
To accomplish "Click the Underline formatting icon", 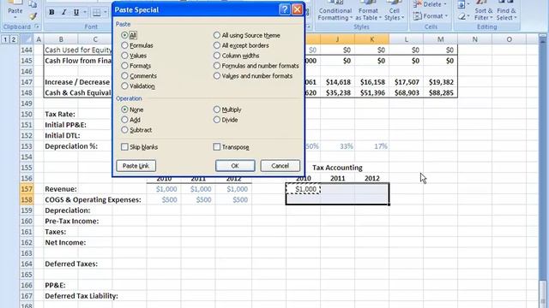I will (x=75, y=13).
